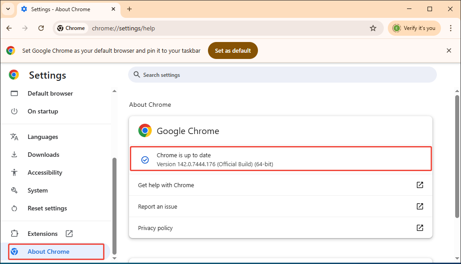Open the tab search chevron

8,9
